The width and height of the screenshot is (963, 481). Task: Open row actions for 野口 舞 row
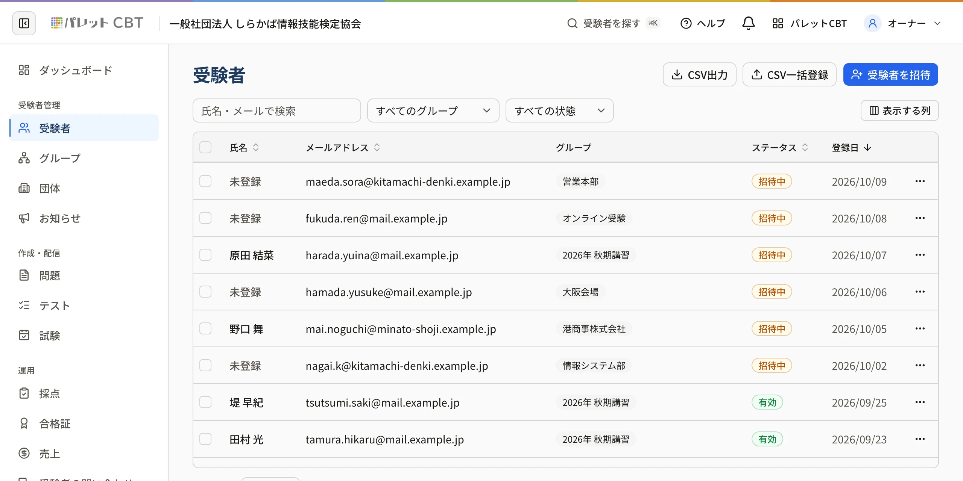coord(920,329)
